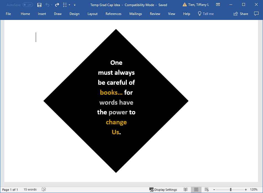The image size is (263, 193).
Task: Open the Undo history dropdown arrow
Action: pyautogui.click(x=52, y=5)
